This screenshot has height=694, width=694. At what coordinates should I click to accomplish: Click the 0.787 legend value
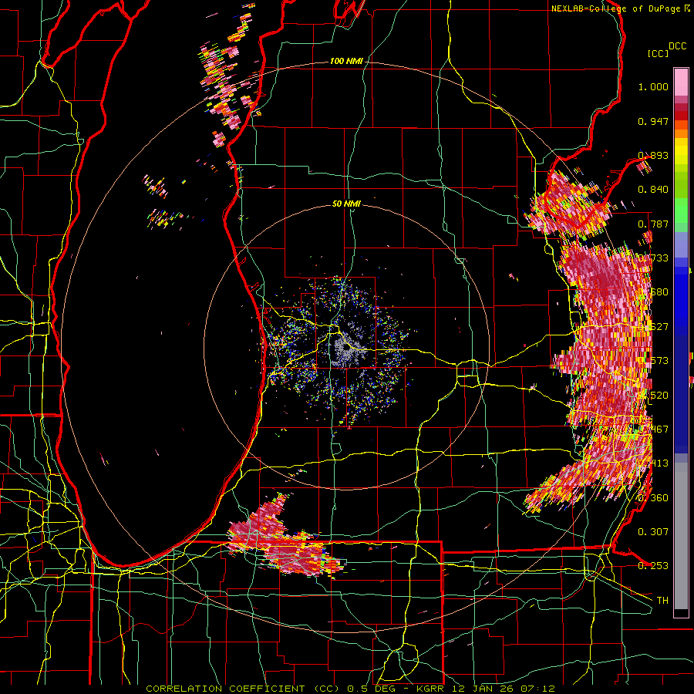[653, 224]
